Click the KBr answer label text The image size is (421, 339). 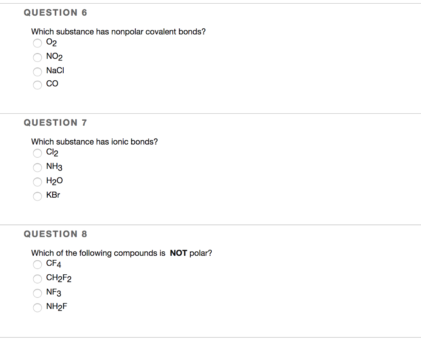(53, 196)
